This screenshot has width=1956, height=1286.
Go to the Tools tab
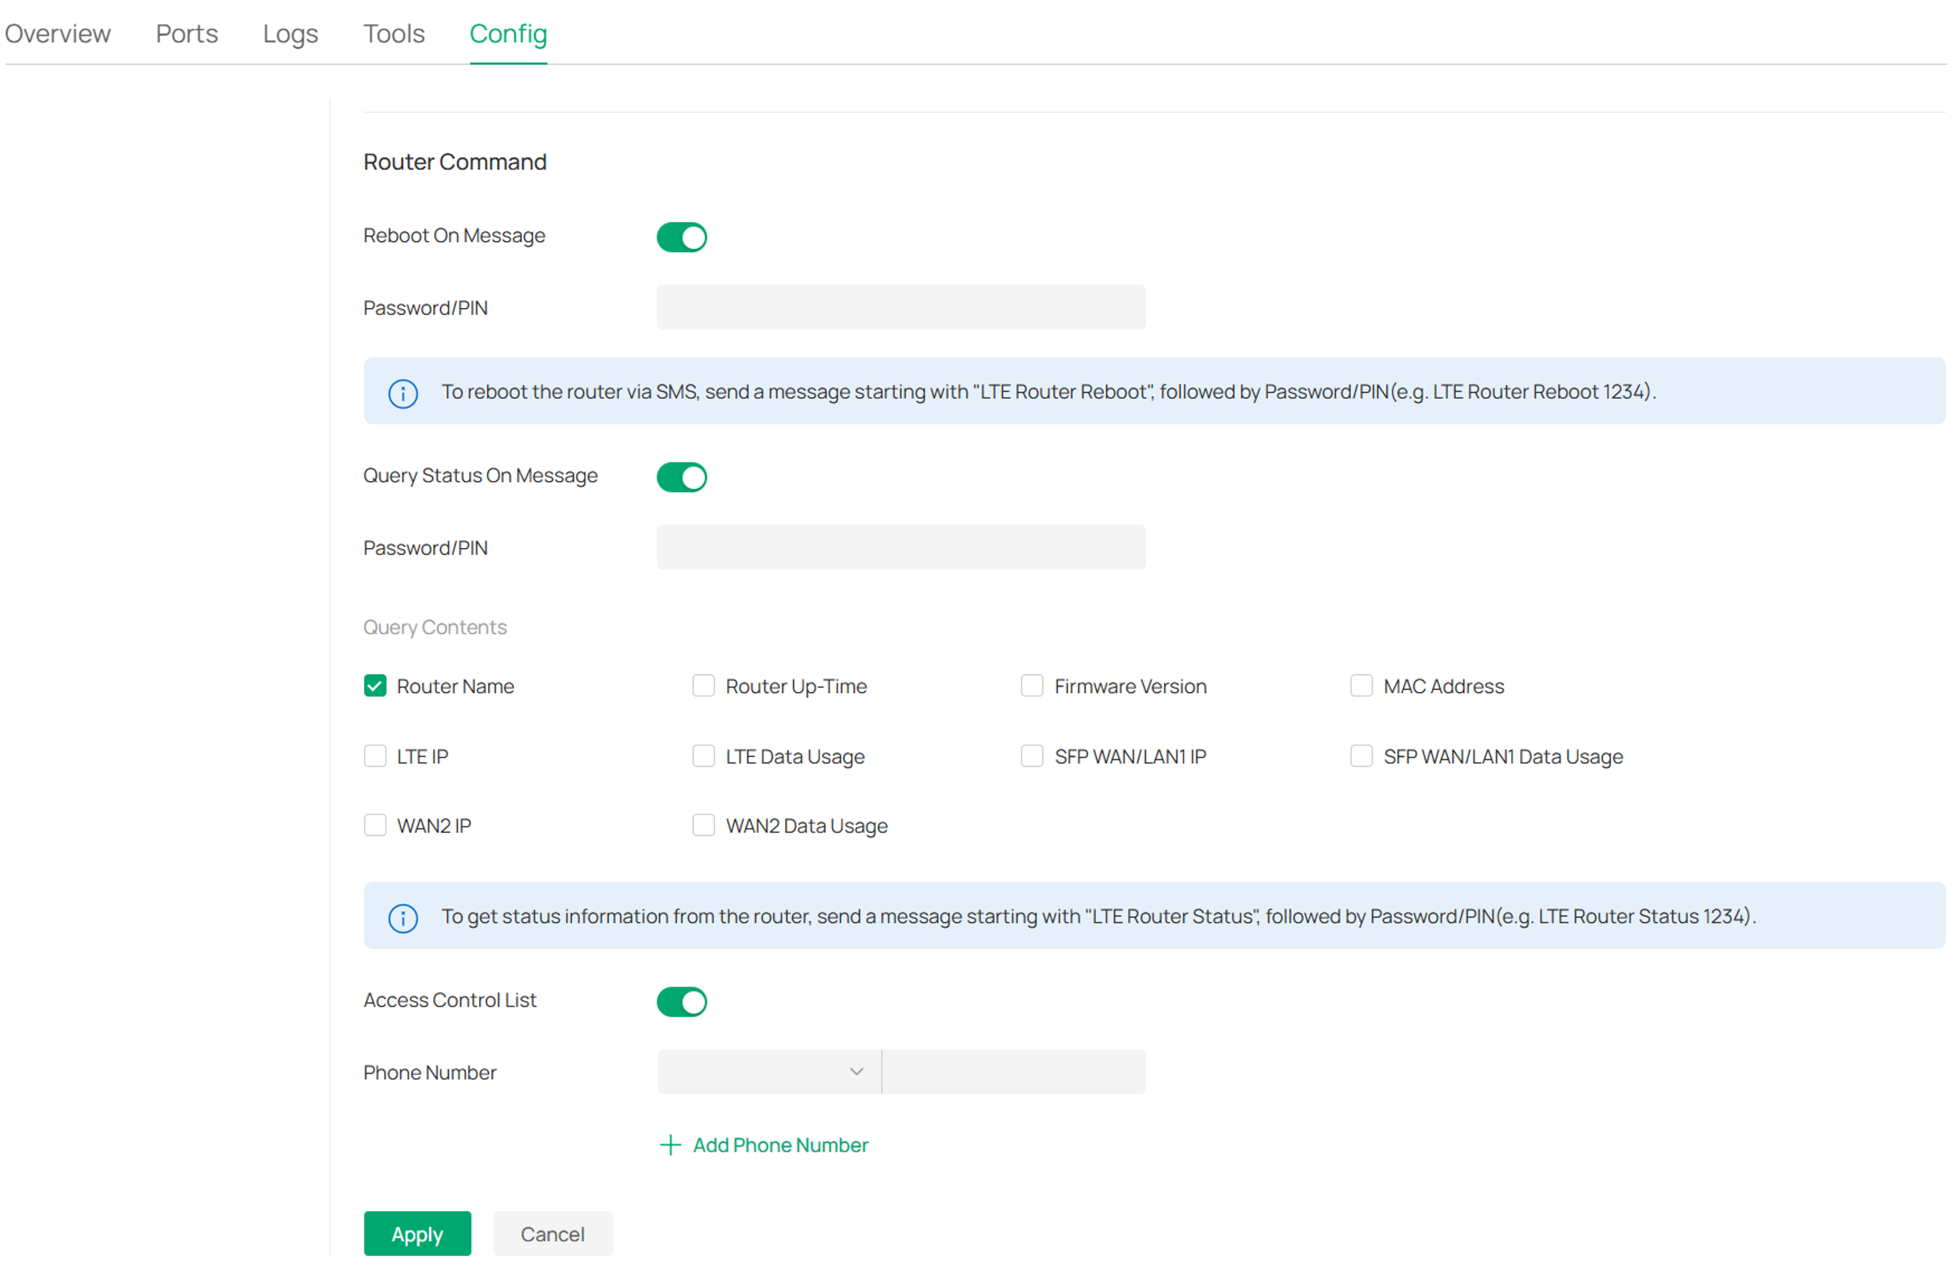tap(394, 34)
